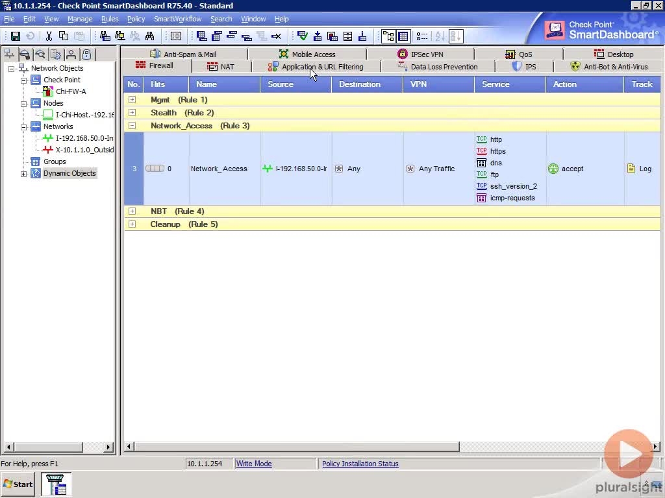Expand the Cleanup (Rule 5) section
665x498 pixels.
pos(132,224)
